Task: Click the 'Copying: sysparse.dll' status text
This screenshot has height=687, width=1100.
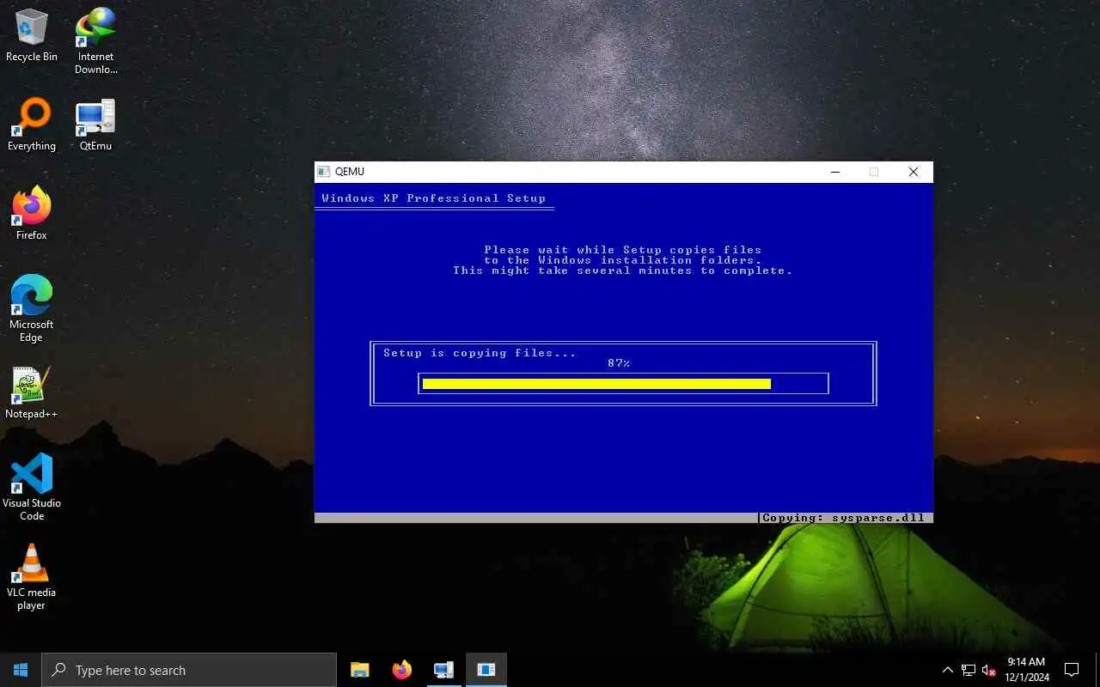Action: [843, 518]
